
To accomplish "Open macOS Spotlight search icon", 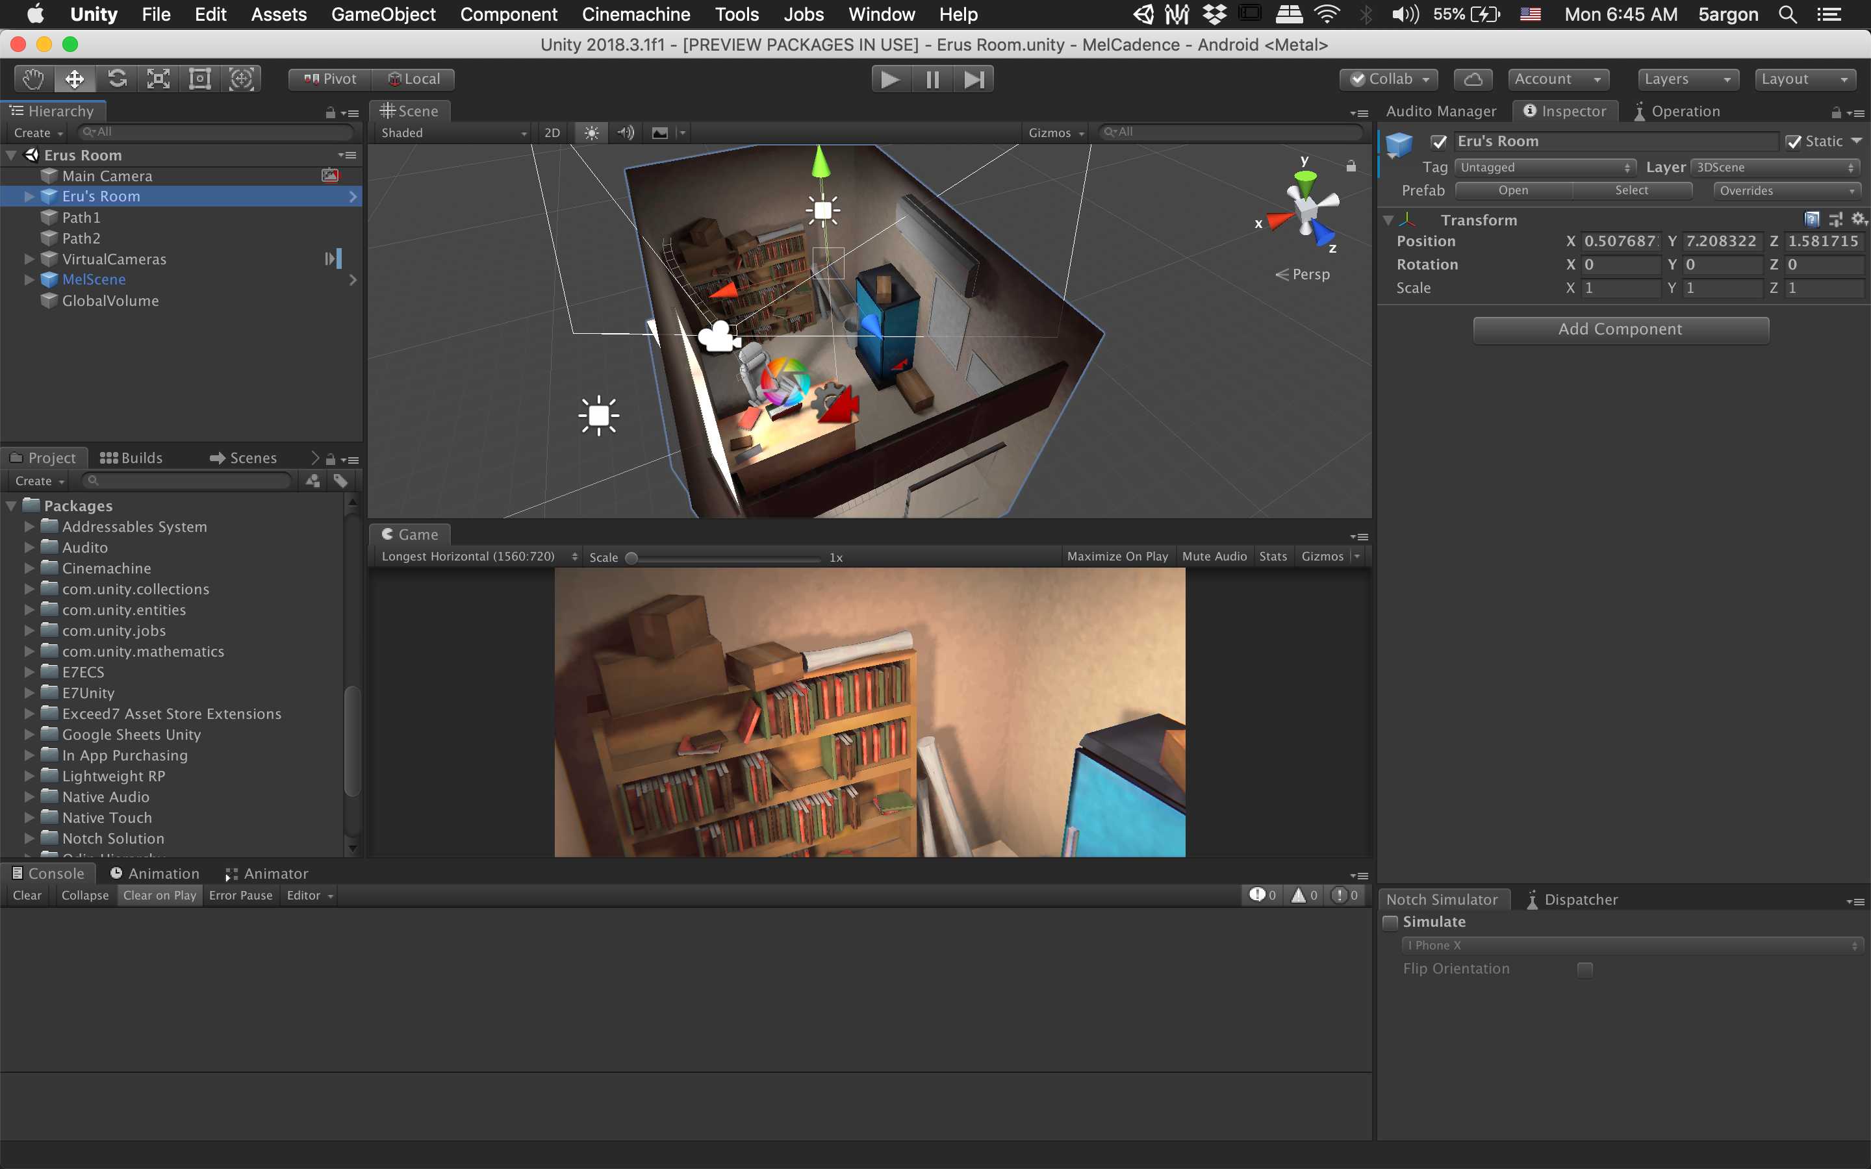I will pos(1787,15).
